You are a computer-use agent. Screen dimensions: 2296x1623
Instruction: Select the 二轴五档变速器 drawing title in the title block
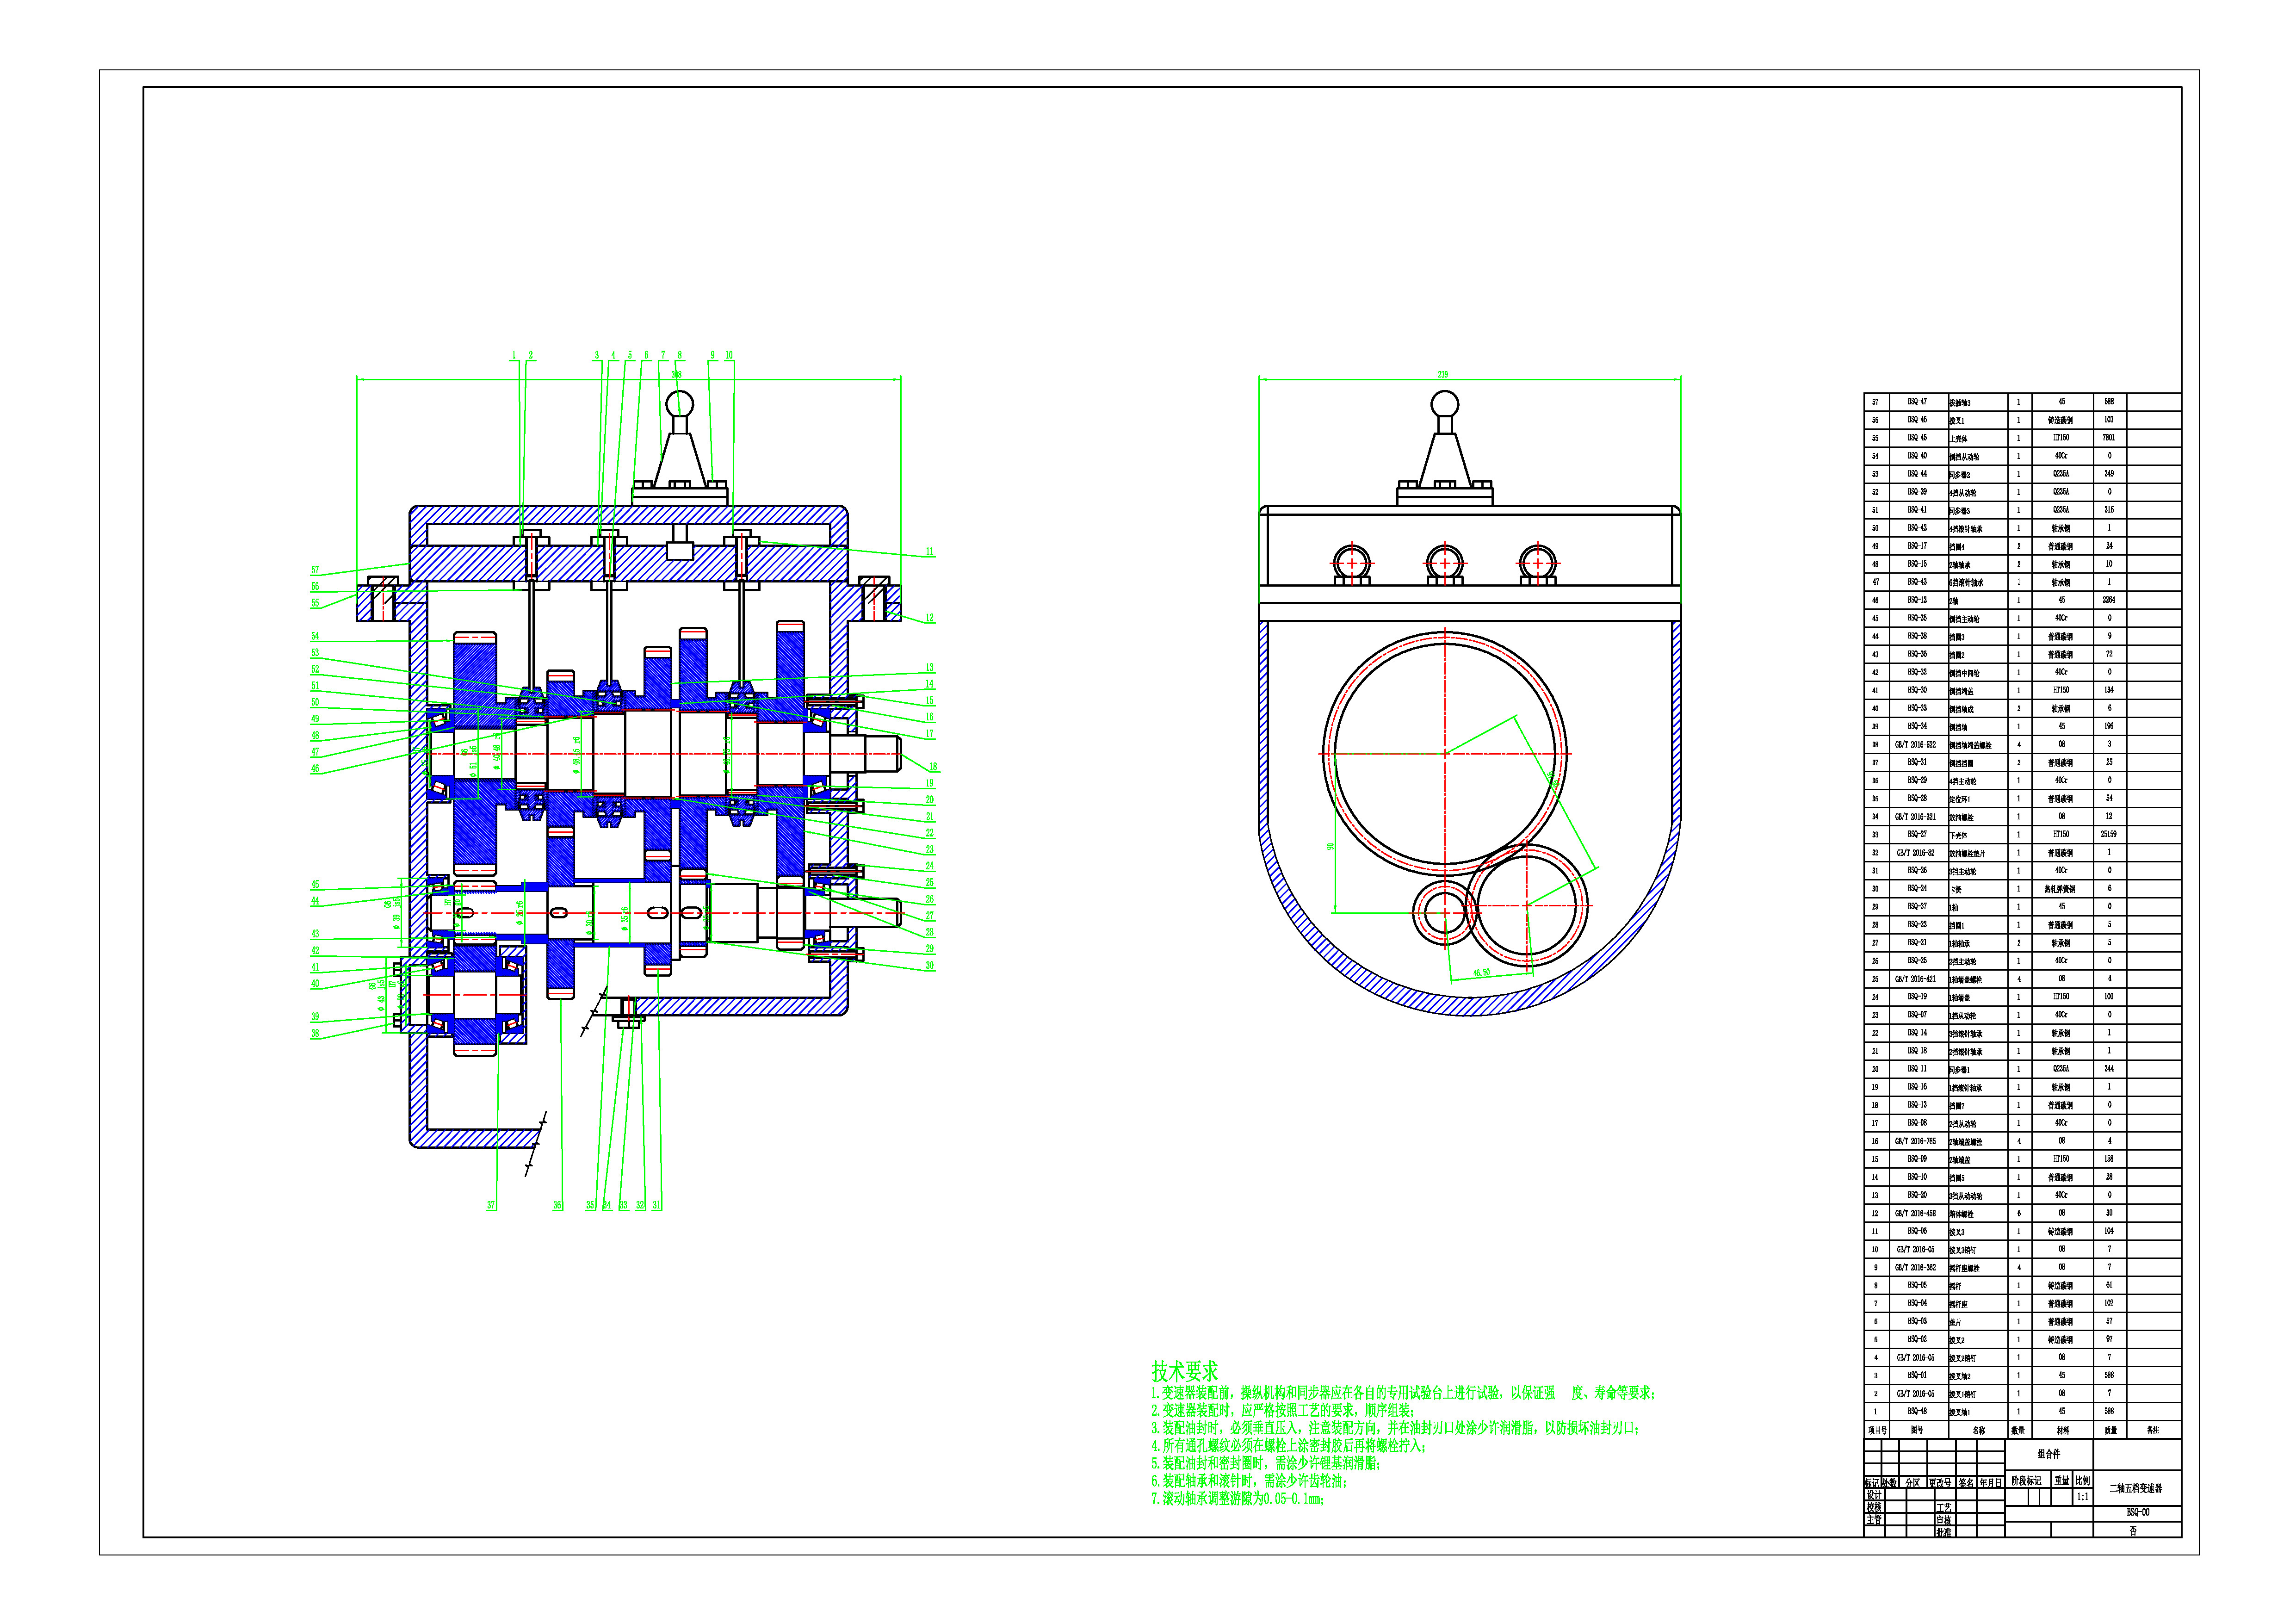[x=2136, y=1488]
